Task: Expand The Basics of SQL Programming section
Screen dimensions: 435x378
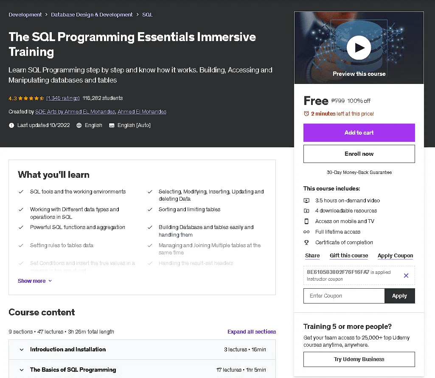Action: [142, 370]
